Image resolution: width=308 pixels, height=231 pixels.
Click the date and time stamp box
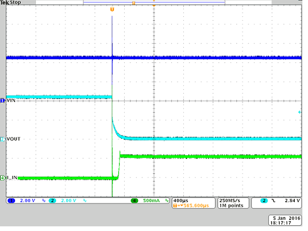(285, 220)
